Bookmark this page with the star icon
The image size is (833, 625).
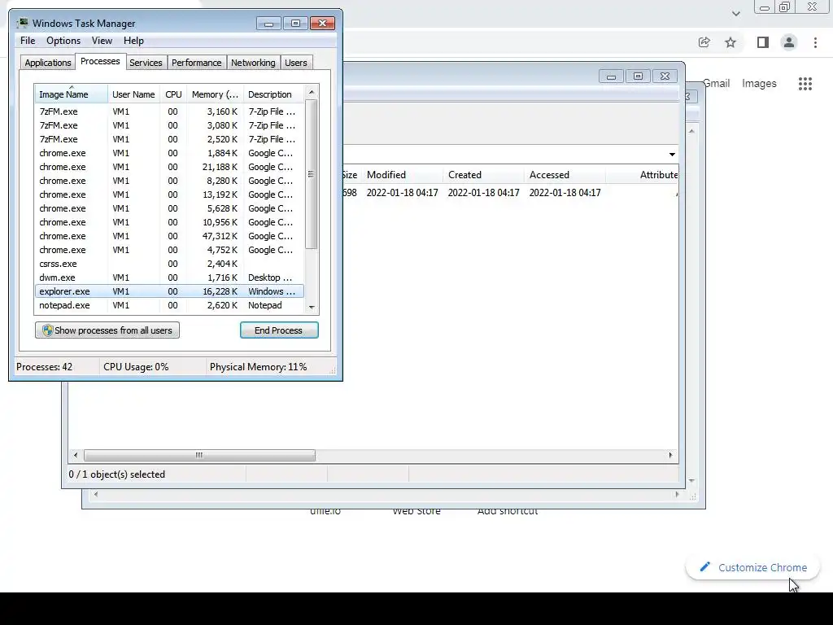pos(731,42)
